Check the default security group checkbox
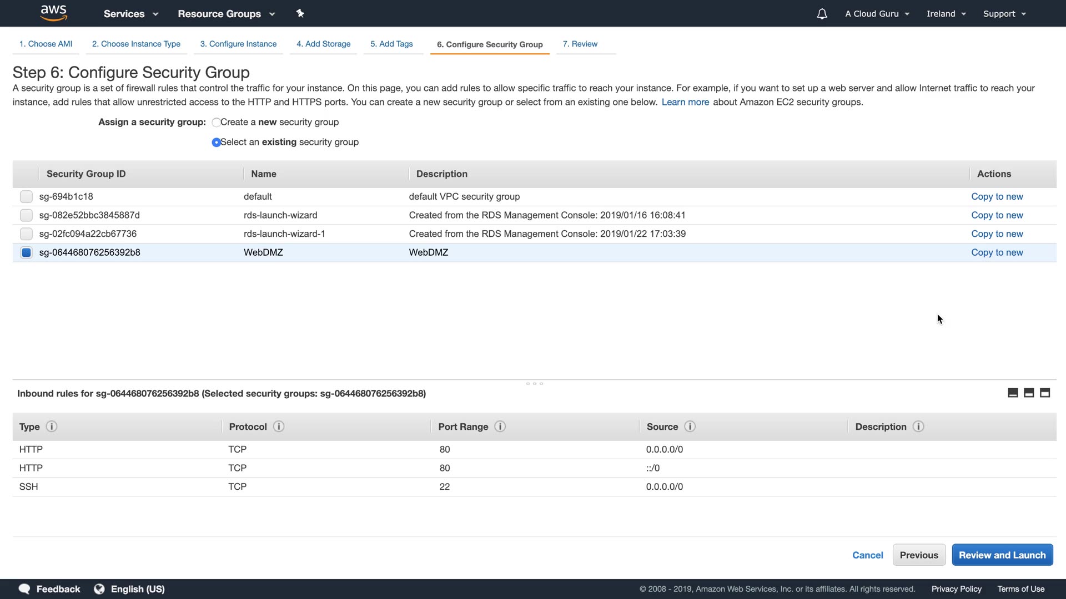Screen dimensions: 1066x599 click(26, 196)
